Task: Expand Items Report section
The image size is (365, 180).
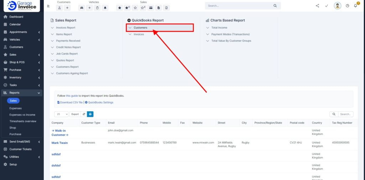Action: click(x=64, y=34)
